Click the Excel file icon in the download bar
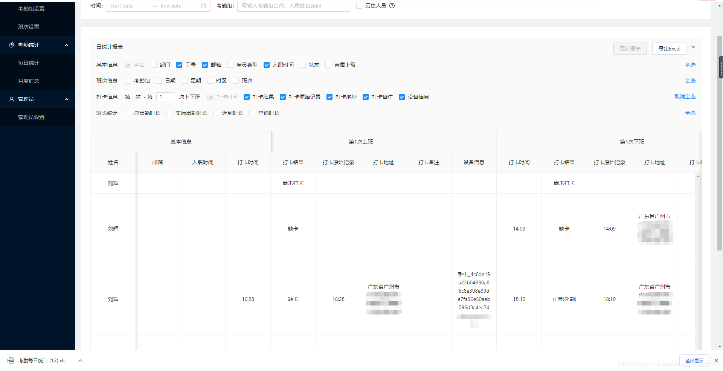Screen dimensions: 723x371 [x=11, y=360]
